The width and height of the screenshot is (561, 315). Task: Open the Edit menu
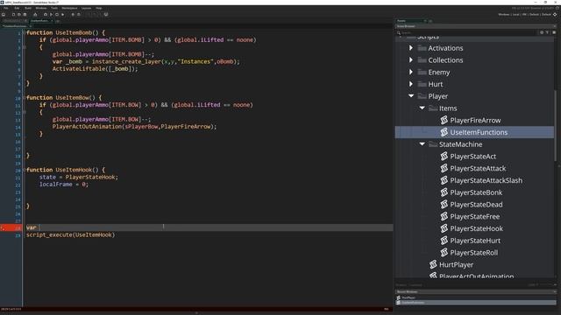pos(17,8)
